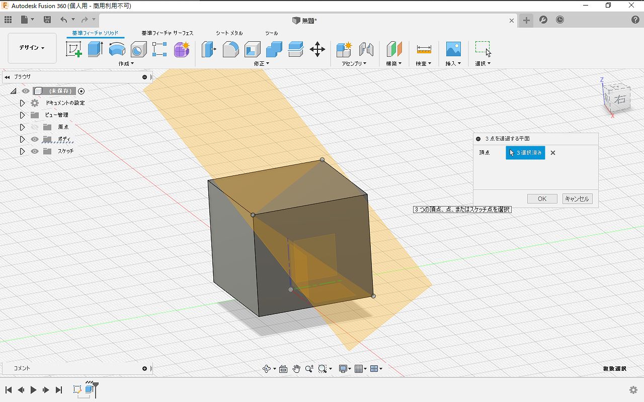
Task: Open the アセンブリ dropdown menu
Action: pyautogui.click(x=354, y=64)
